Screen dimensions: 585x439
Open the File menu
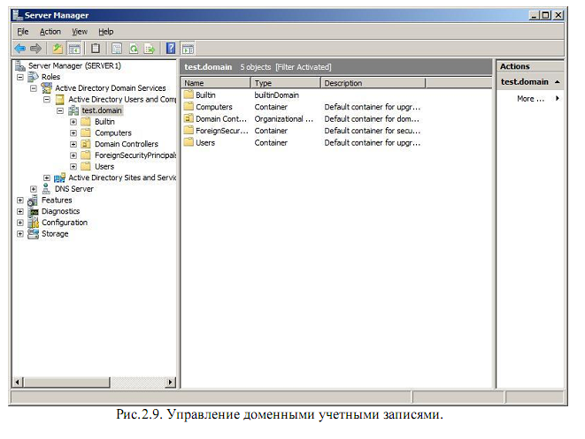[x=23, y=32]
